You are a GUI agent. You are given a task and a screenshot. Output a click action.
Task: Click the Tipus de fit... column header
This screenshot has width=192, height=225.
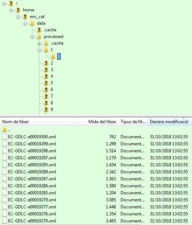133,122
